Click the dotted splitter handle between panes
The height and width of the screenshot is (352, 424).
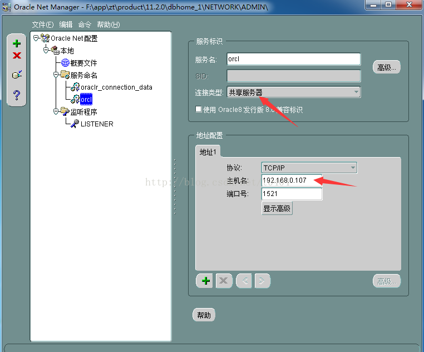tap(175, 187)
